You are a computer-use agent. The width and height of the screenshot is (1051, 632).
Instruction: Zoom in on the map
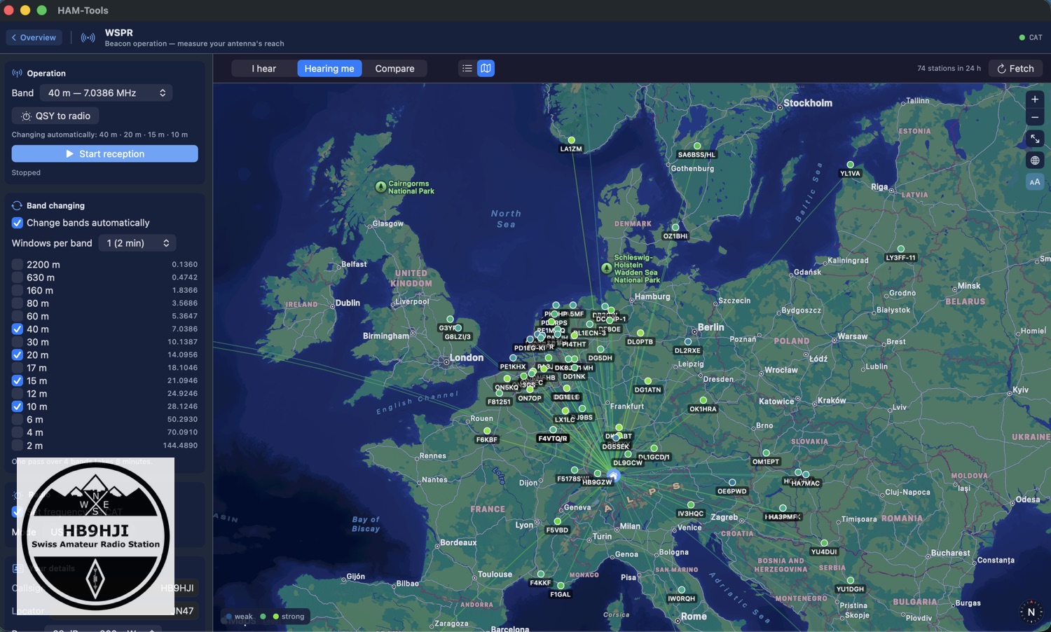coord(1035,99)
